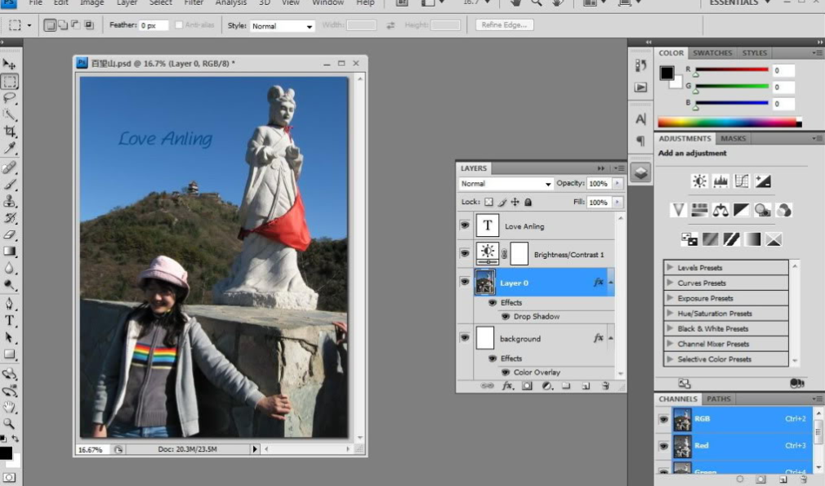Select the Love Anling layer
The height and width of the screenshot is (486, 825).
[545, 226]
